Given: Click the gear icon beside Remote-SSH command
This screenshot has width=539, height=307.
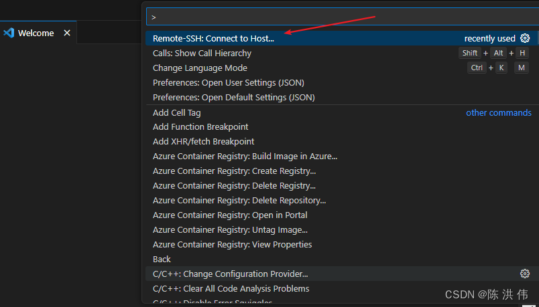Looking at the screenshot, I should click(x=525, y=38).
